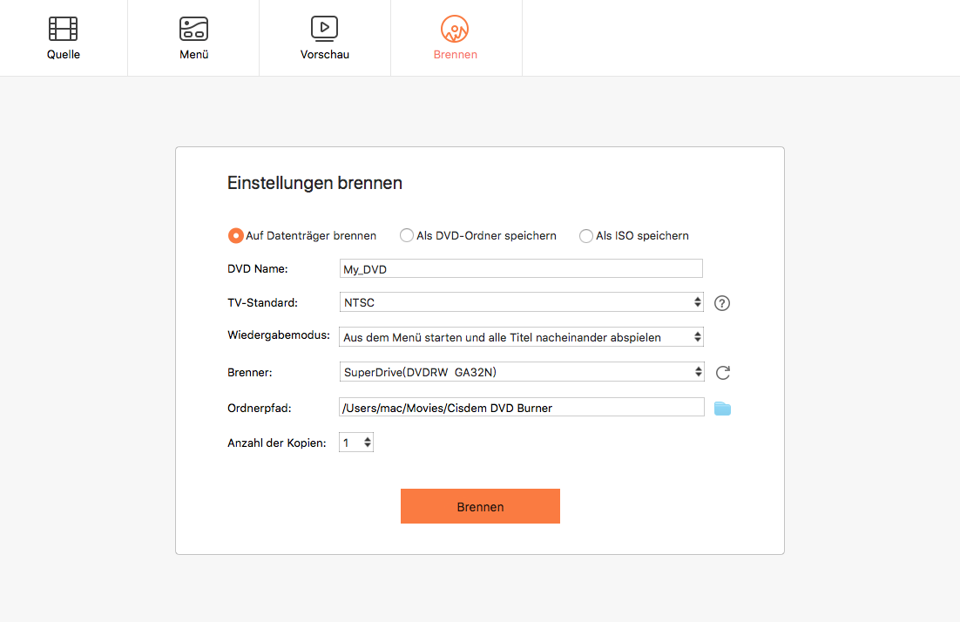This screenshot has height=622, width=960.
Task: Click the orange Brennen button
Action: tap(480, 506)
